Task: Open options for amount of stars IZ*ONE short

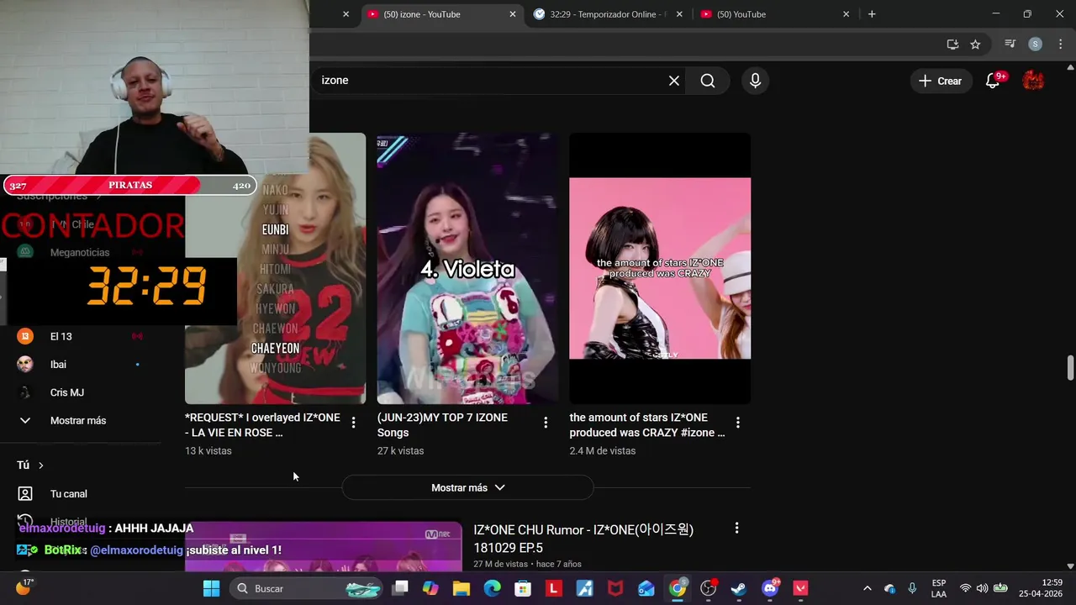Action: 738,423
